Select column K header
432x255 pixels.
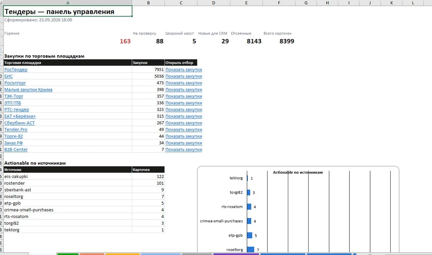392,3
